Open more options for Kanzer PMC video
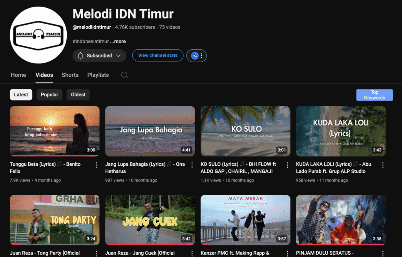Image resolution: width=402 pixels, height=257 pixels. tap(287, 254)
